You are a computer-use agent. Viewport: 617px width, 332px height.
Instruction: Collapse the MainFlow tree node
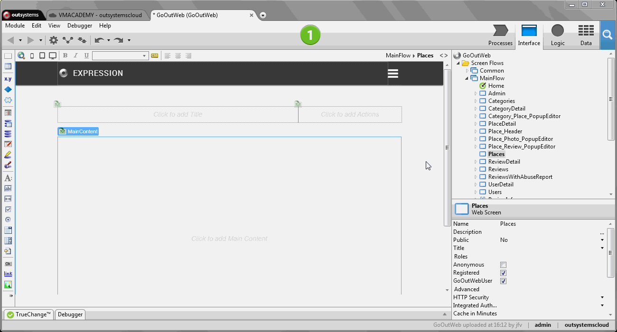(x=467, y=78)
